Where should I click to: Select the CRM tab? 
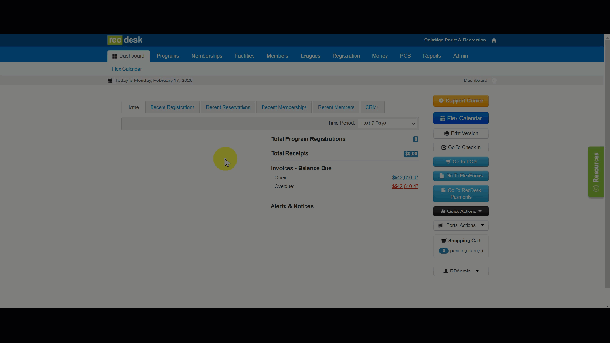pyautogui.click(x=372, y=107)
